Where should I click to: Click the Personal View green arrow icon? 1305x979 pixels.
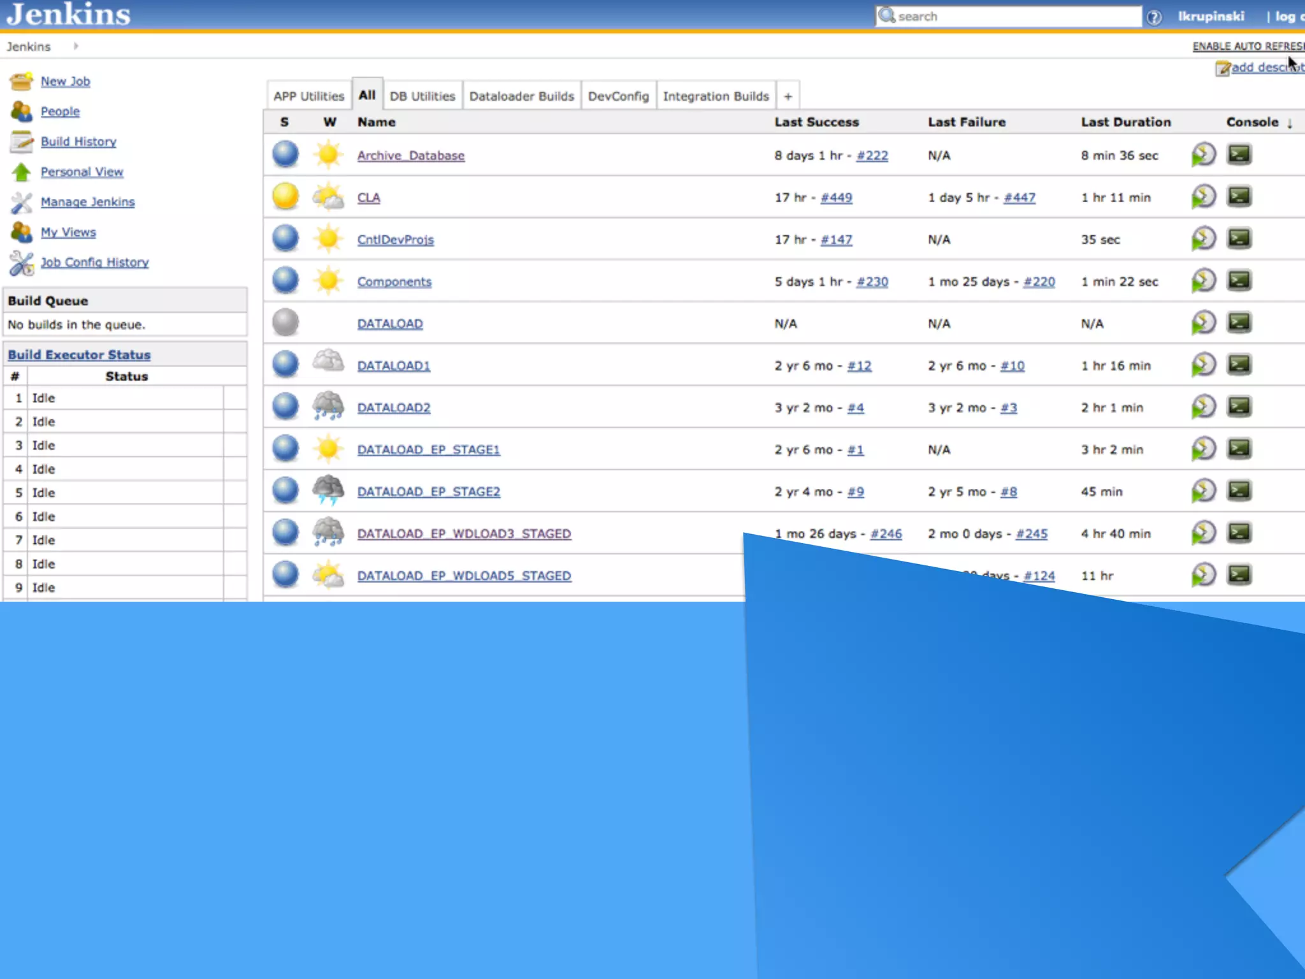[21, 172]
